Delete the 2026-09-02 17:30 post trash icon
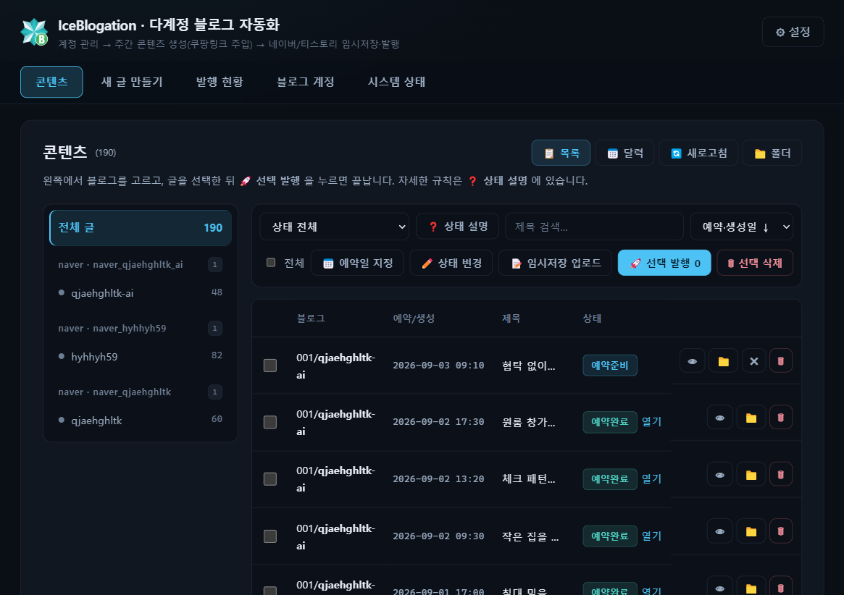The image size is (844, 595). [x=780, y=418]
